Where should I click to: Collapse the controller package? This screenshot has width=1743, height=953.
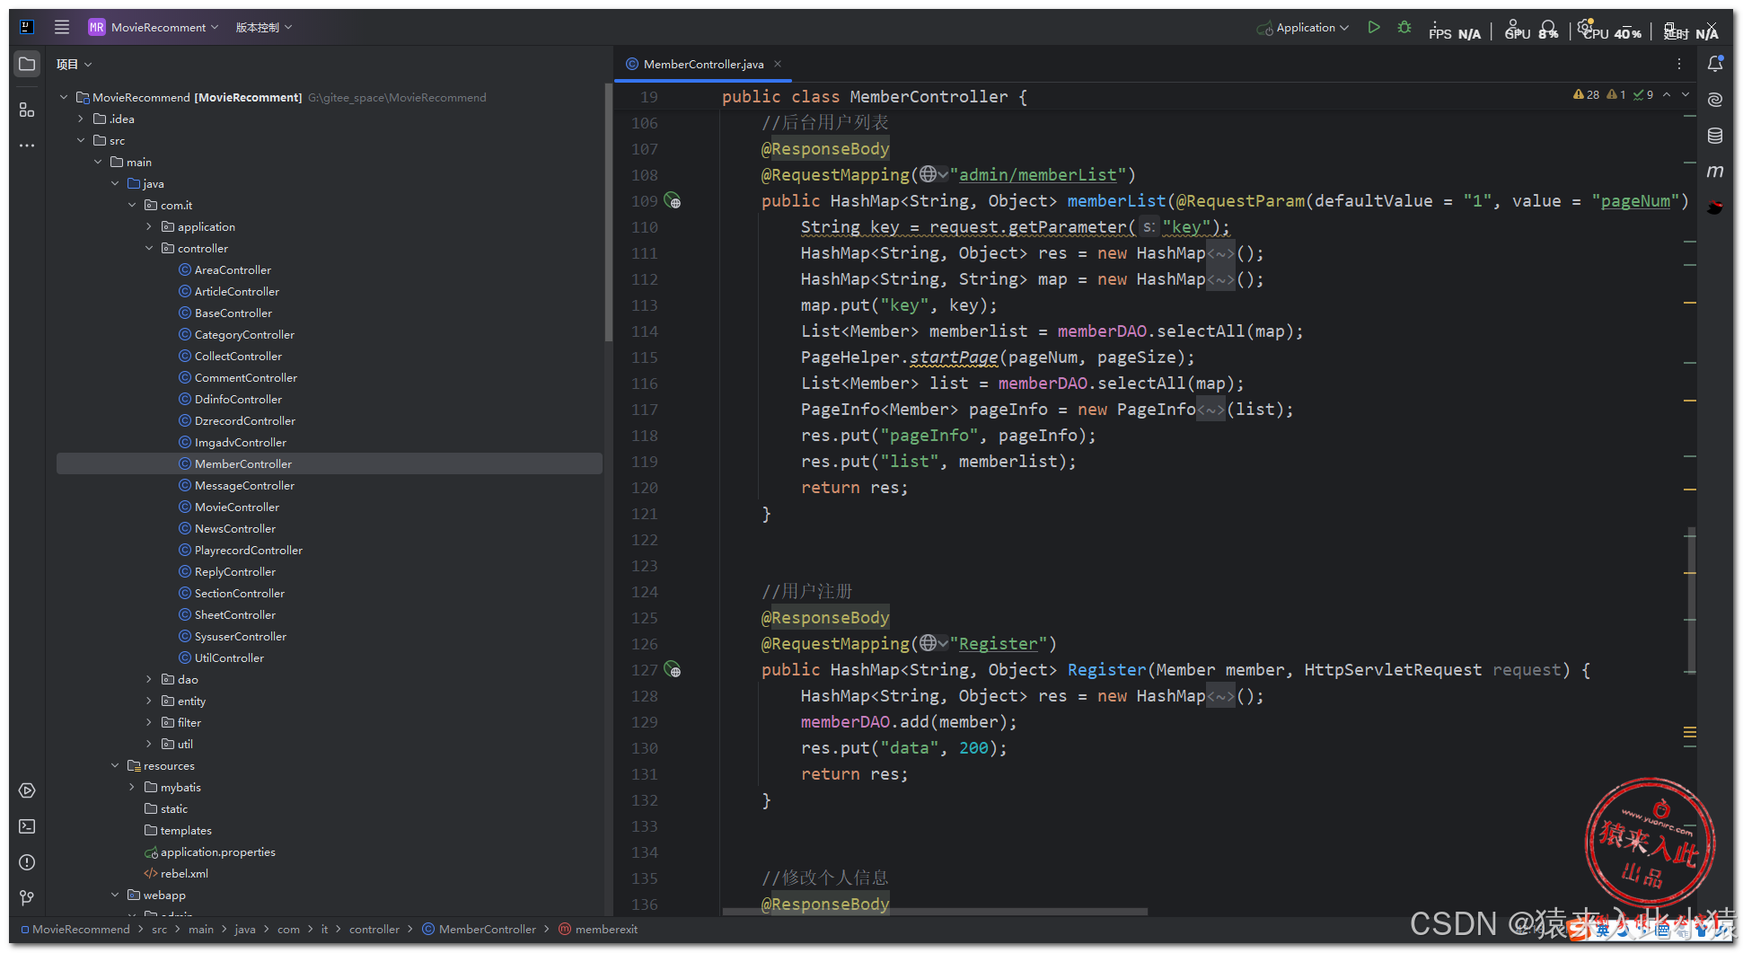149,248
